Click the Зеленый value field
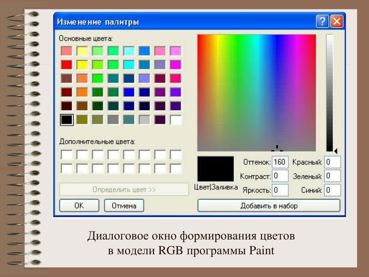 point(332,176)
